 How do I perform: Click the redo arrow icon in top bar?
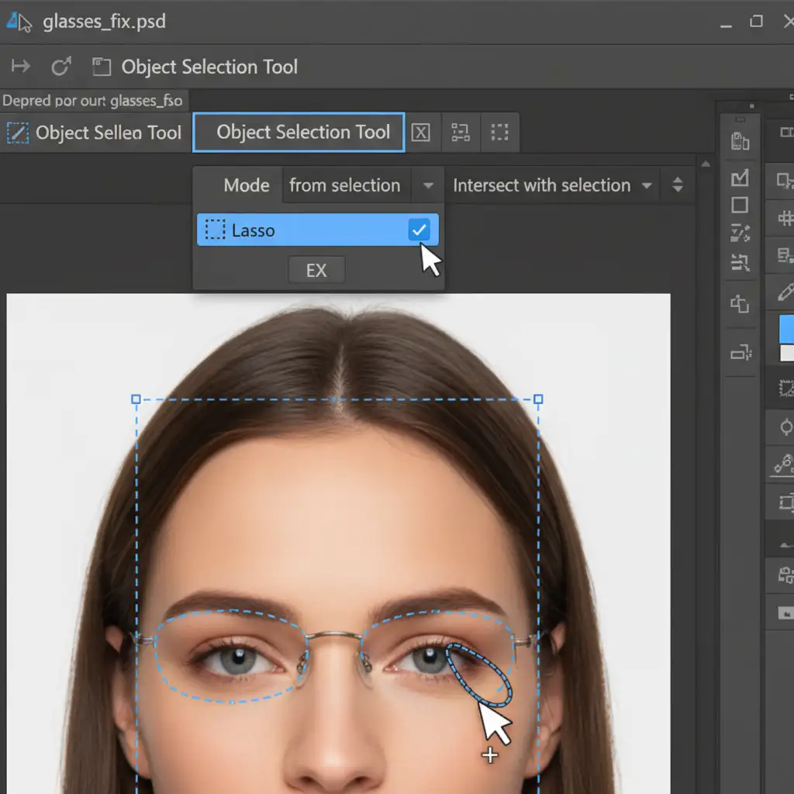pos(60,67)
